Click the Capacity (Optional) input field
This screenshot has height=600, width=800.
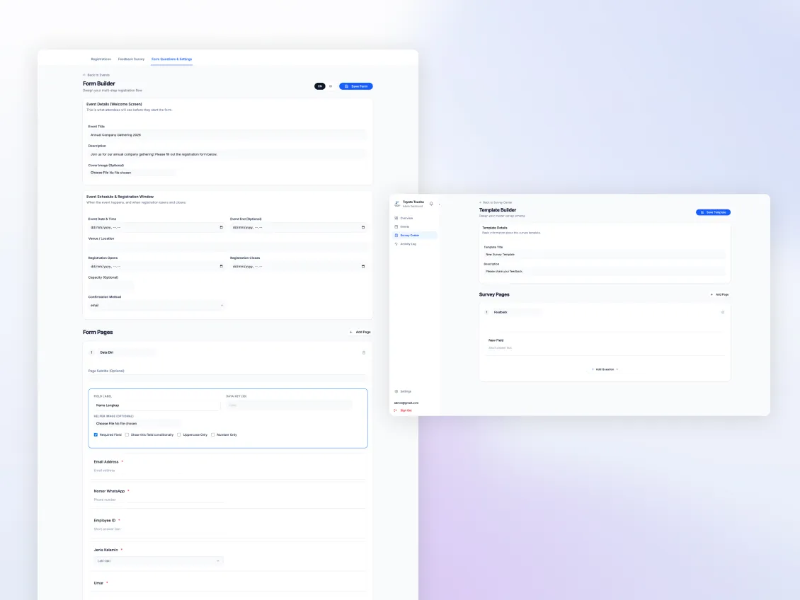111,286
